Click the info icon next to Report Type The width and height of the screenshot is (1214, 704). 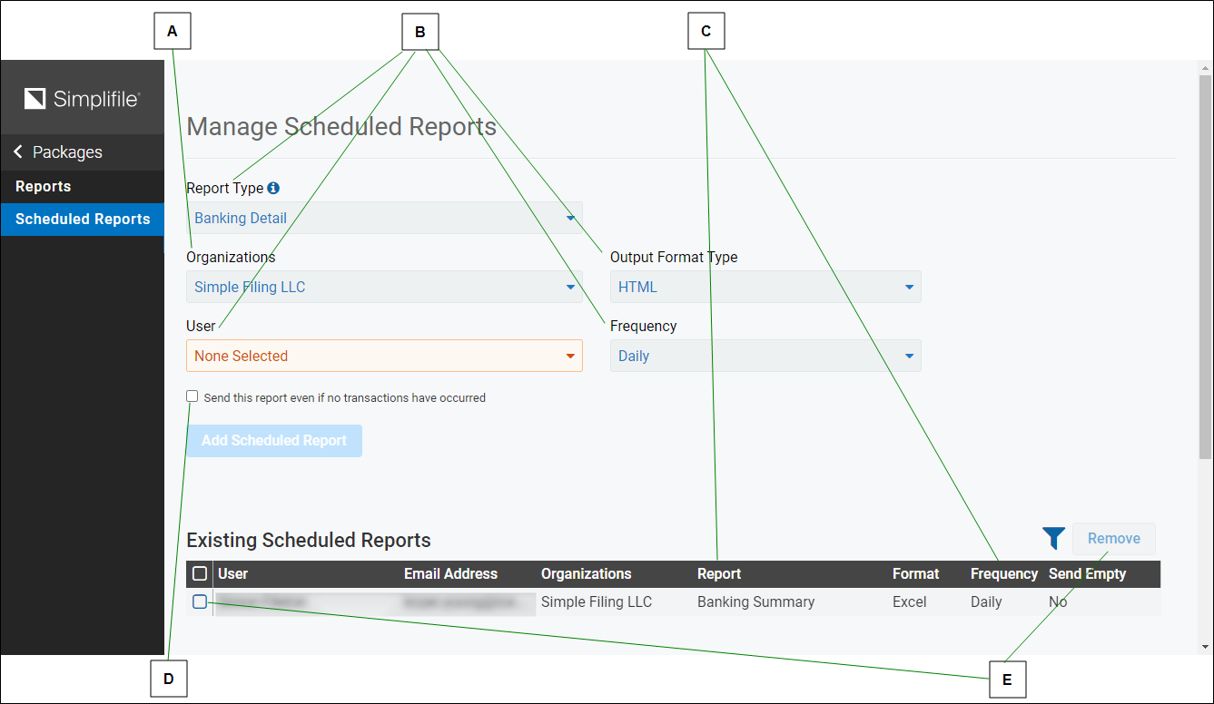tap(273, 188)
